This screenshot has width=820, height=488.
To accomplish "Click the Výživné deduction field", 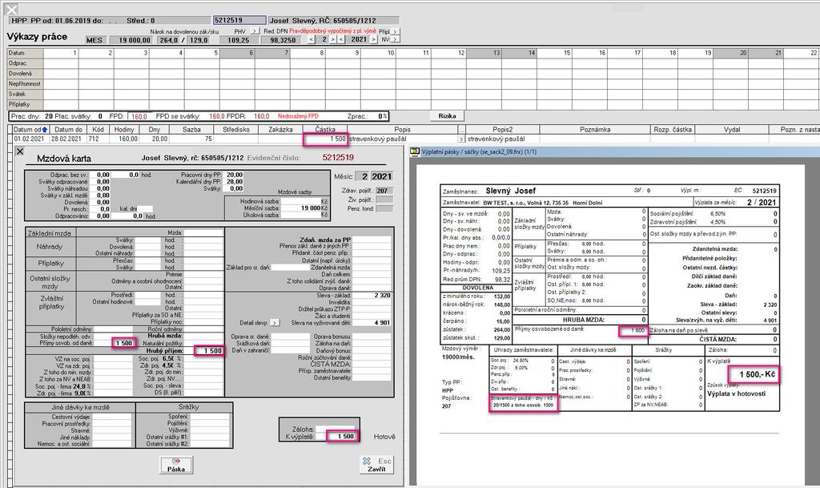I will point(209,430).
